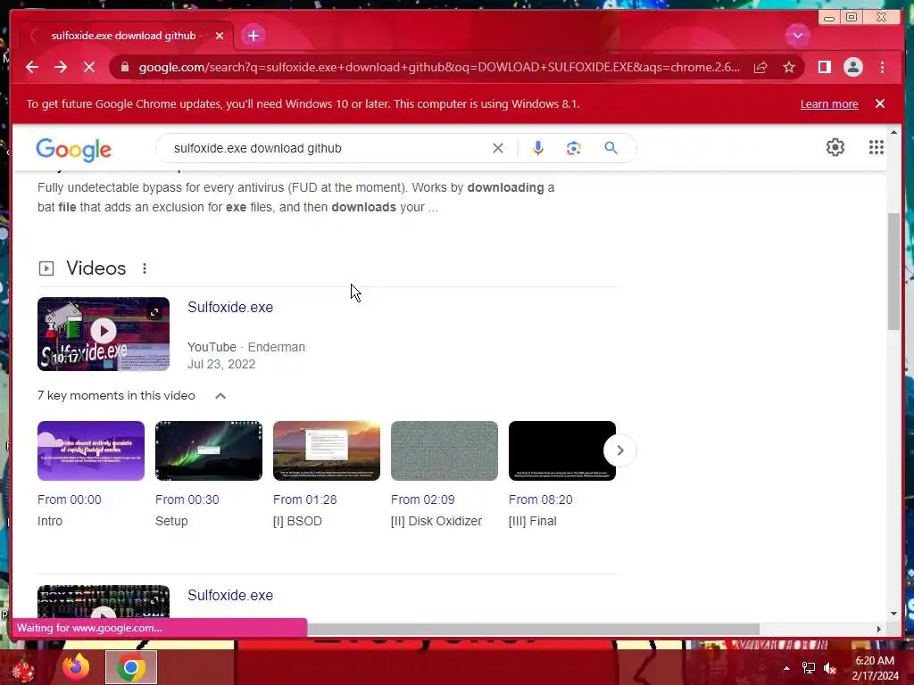Jump to From 00:00 timestamp

(70, 499)
